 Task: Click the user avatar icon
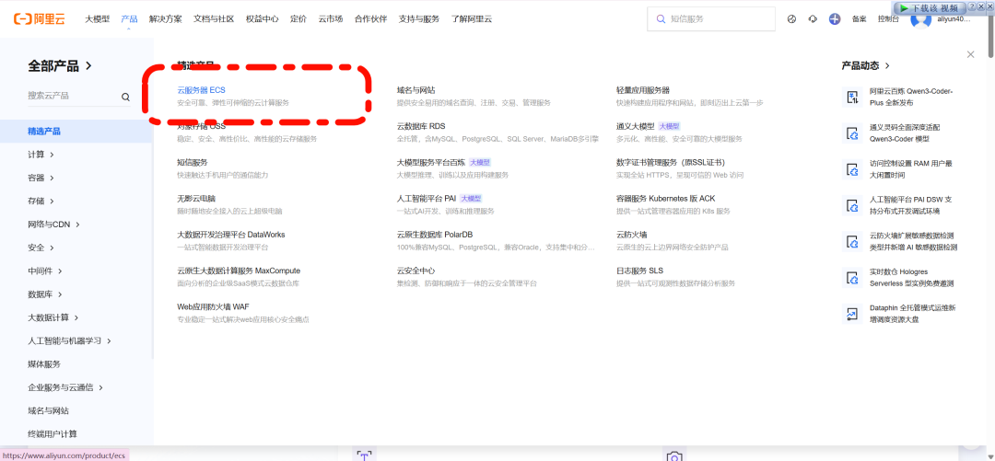tap(920, 19)
